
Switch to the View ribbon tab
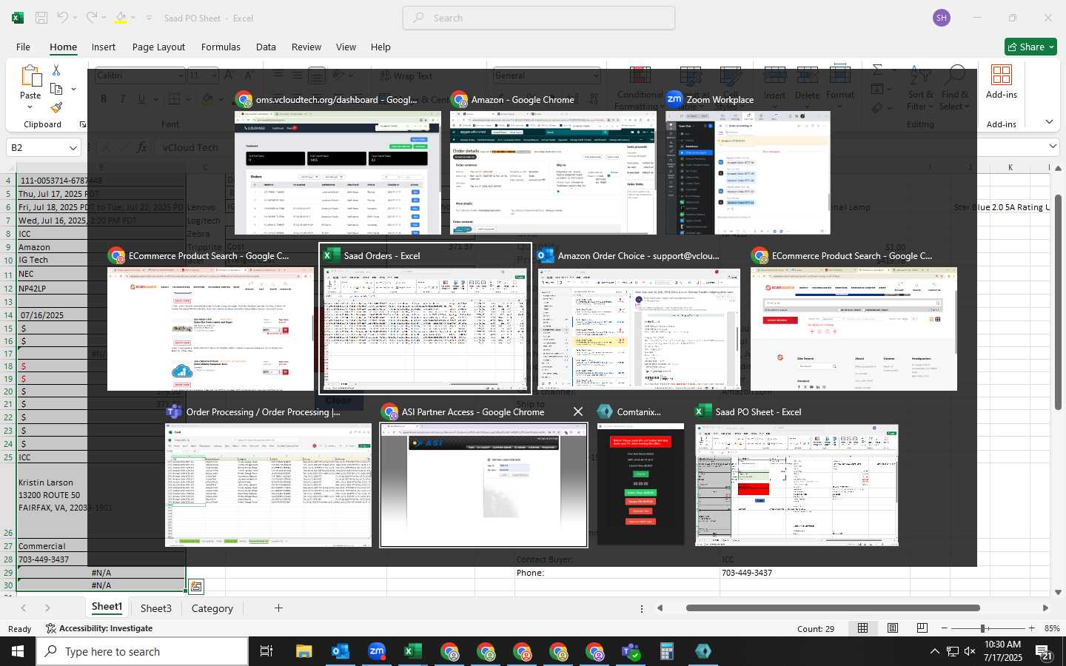pyautogui.click(x=346, y=47)
